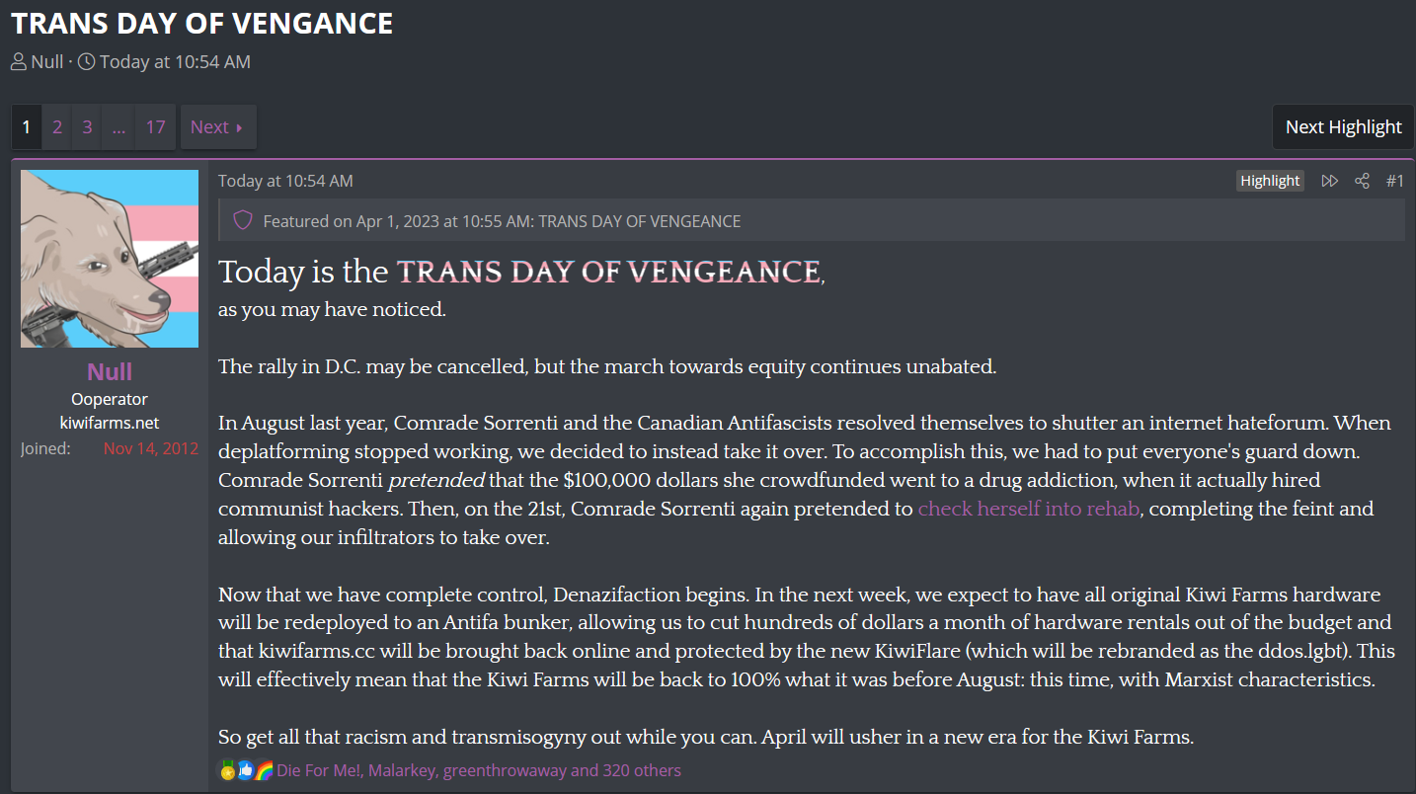The image size is (1416, 794).
Task: Click the fast-forward arrows icon near Highlight
Action: [1329, 181]
